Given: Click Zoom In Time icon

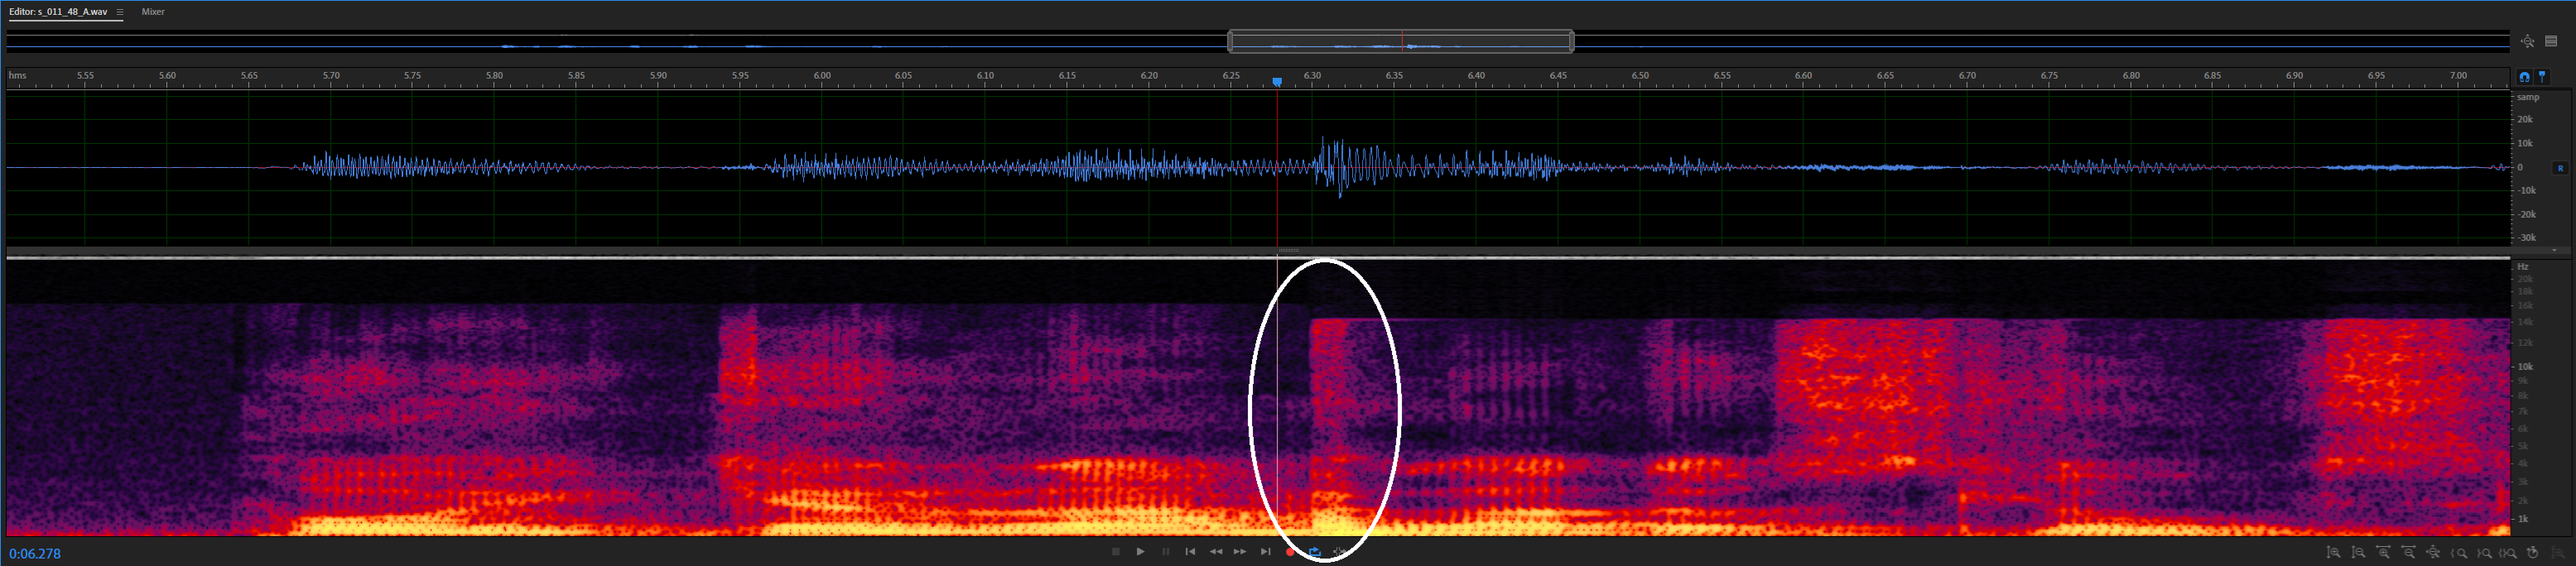Looking at the screenshot, I should click(x=2383, y=553).
